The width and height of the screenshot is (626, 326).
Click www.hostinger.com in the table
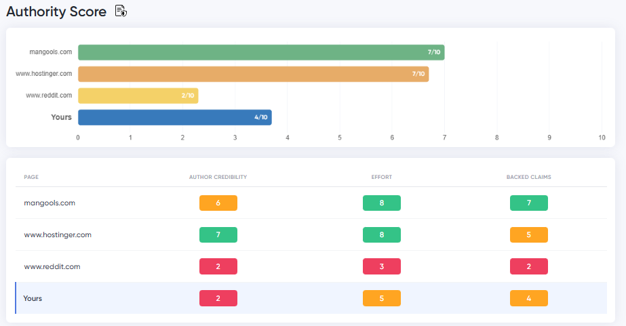coord(58,235)
